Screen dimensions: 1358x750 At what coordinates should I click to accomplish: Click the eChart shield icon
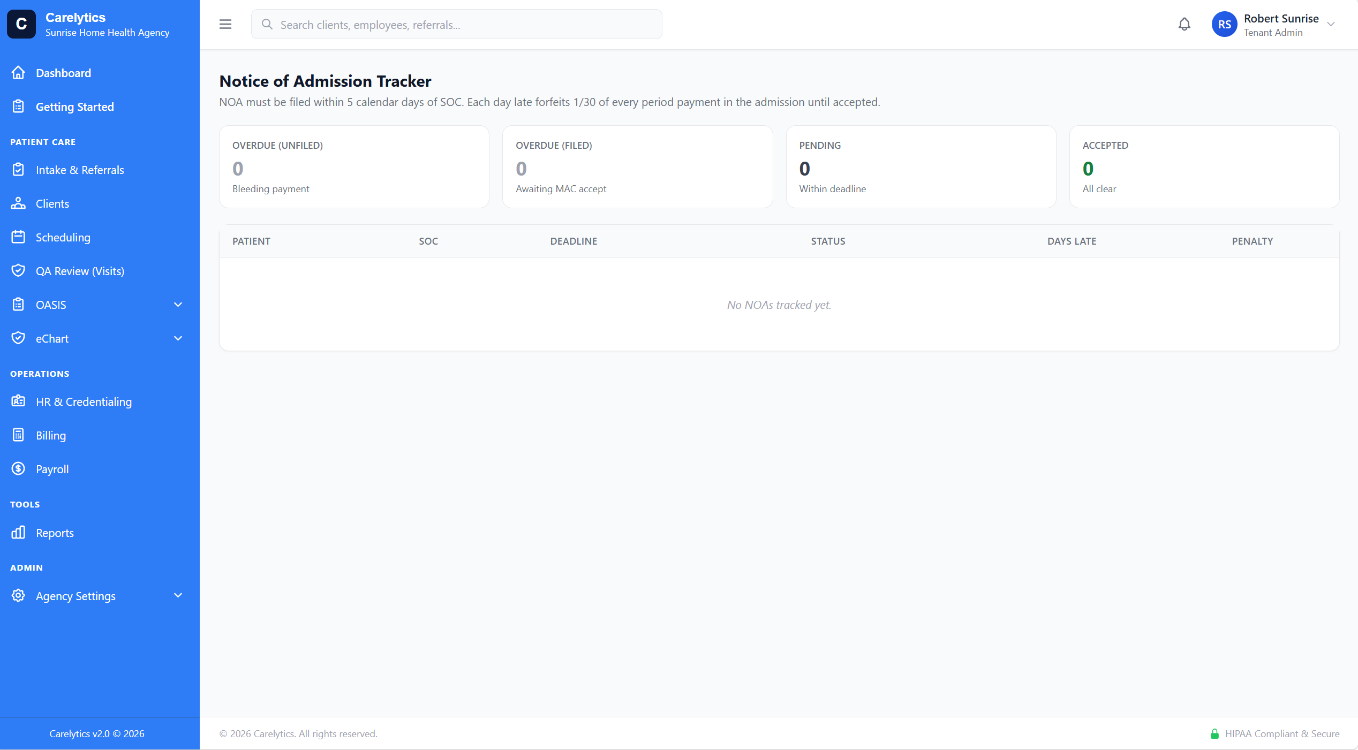point(18,338)
